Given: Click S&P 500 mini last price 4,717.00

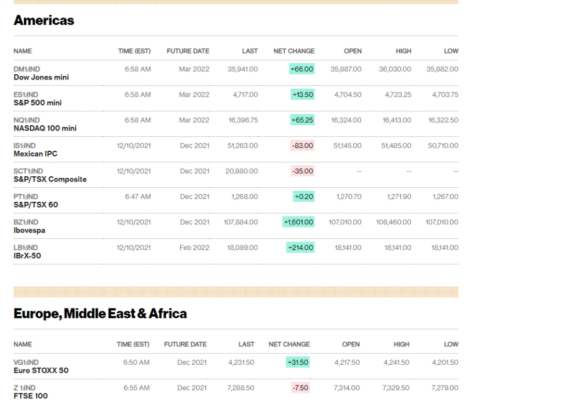Looking at the screenshot, I should click(x=245, y=95).
